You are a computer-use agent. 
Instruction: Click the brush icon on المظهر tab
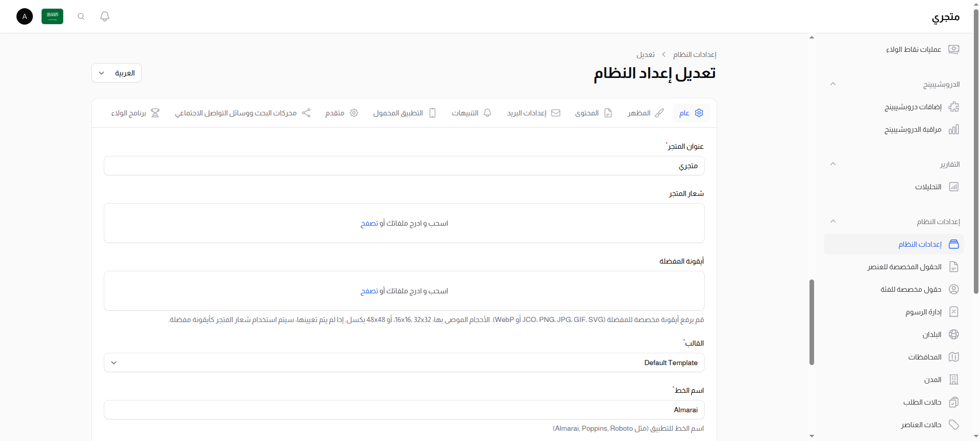(x=659, y=113)
